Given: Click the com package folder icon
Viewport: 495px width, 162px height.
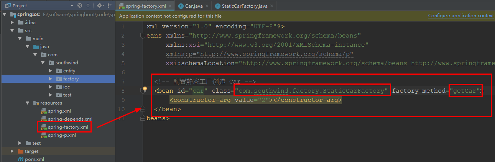Looking at the screenshot, I should click(44, 55).
